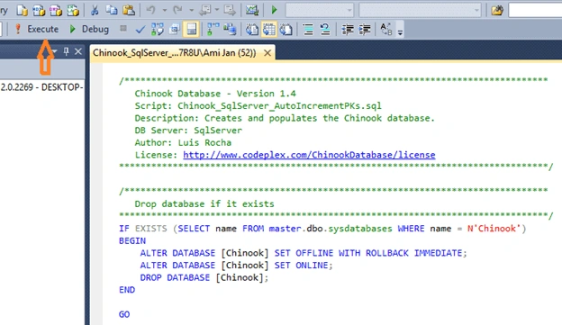Click the Find in Files folder icon
The image size is (562, 325).
(x=497, y=11)
